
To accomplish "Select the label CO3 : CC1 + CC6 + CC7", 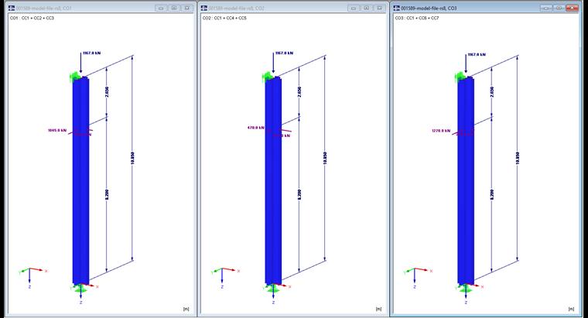I will [x=417, y=18].
